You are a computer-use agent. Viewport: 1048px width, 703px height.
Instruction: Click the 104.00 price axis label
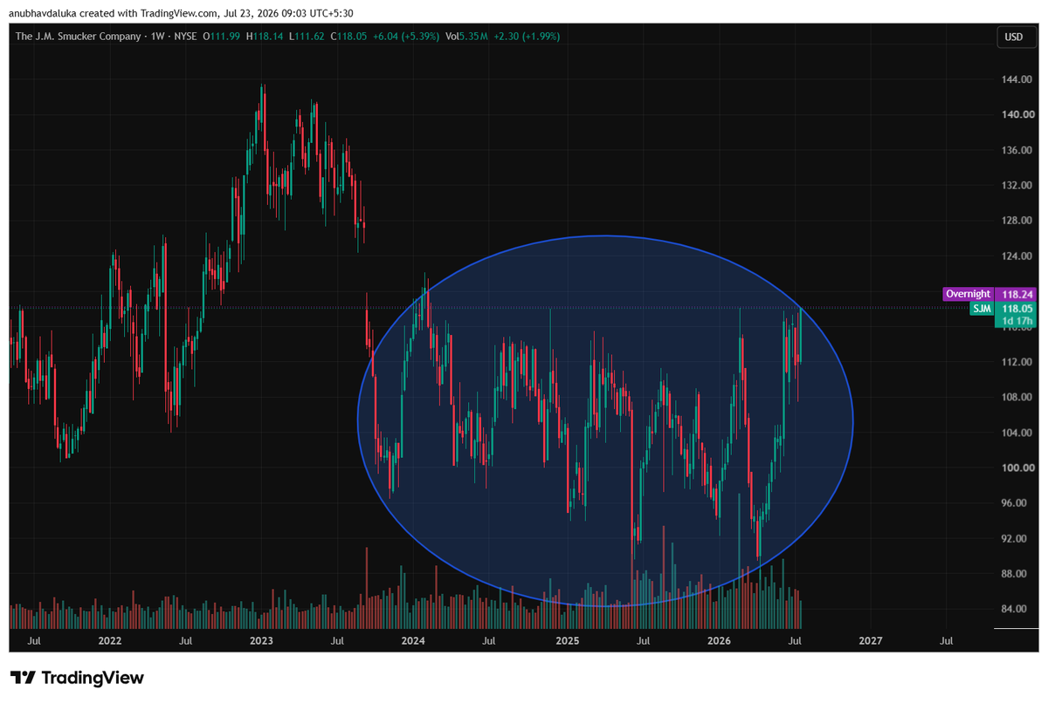[1015, 433]
